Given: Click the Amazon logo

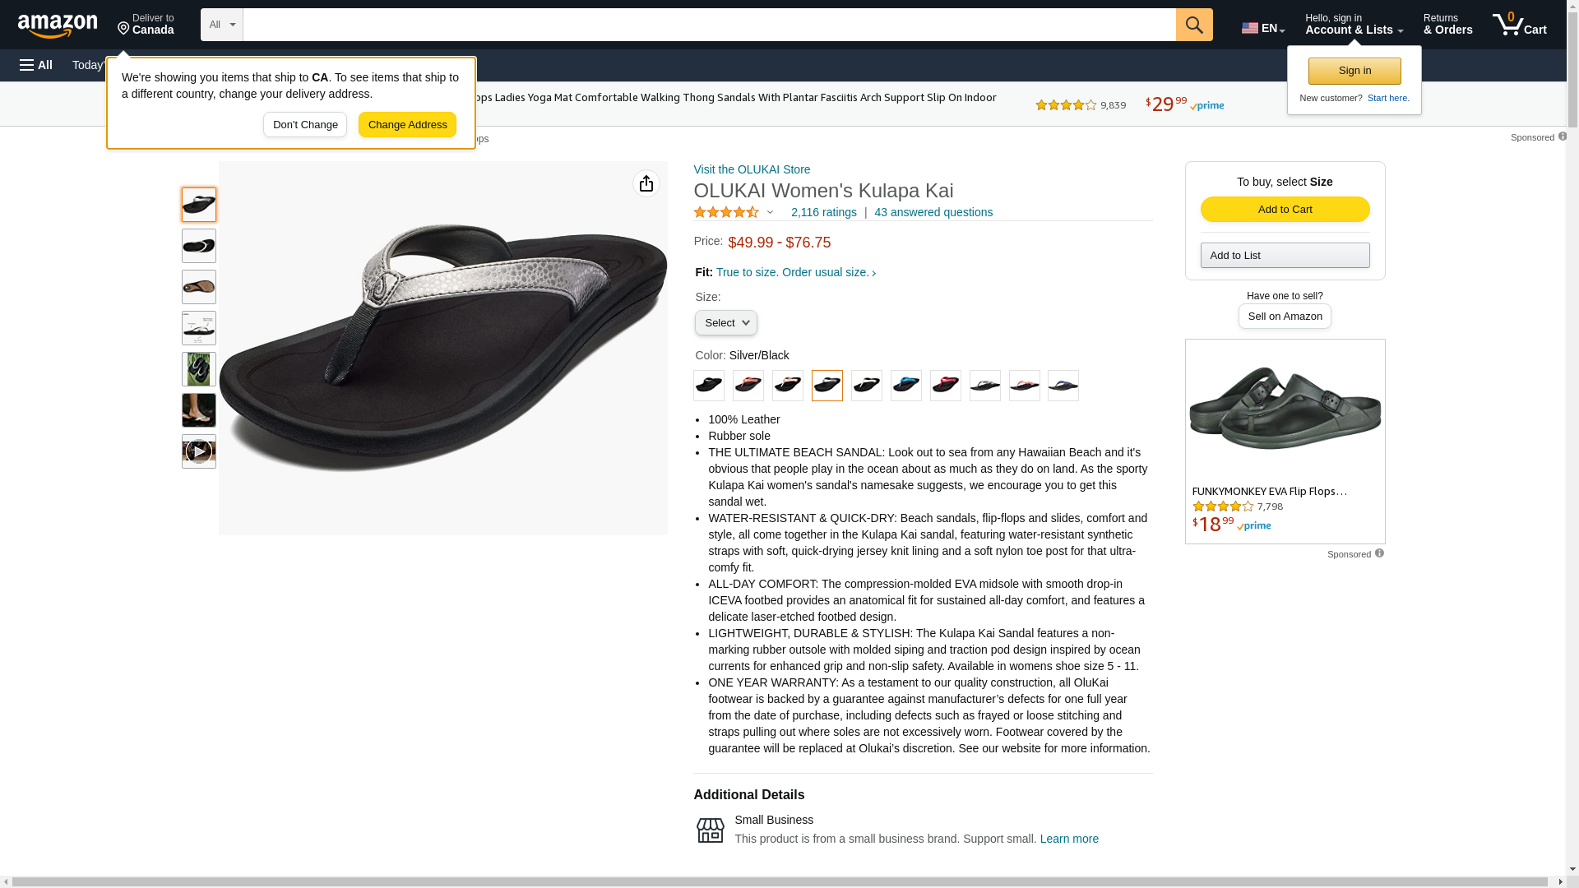Looking at the screenshot, I should click(x=58, y=25).
